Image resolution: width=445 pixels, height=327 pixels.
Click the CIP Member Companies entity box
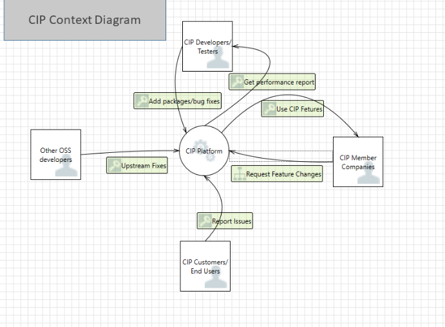[358, 162]
